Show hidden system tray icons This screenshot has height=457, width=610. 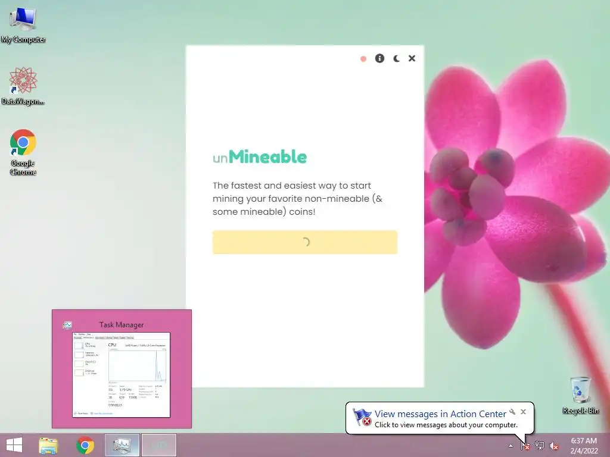coord(511,446)
